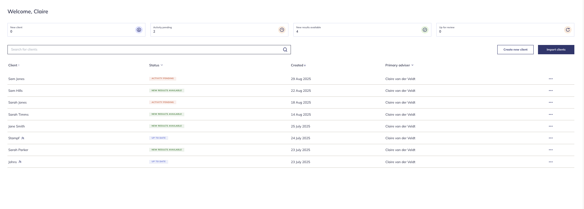Open client Sarah Jones
This screenshot has height=209, width=584.
pyautogui.click(x=17, y=102)
